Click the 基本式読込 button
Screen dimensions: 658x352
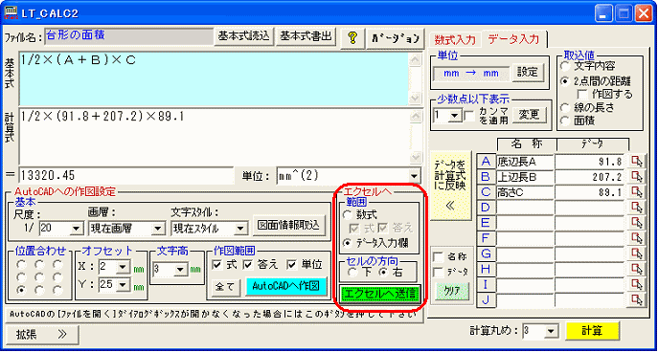click(244, 36)
